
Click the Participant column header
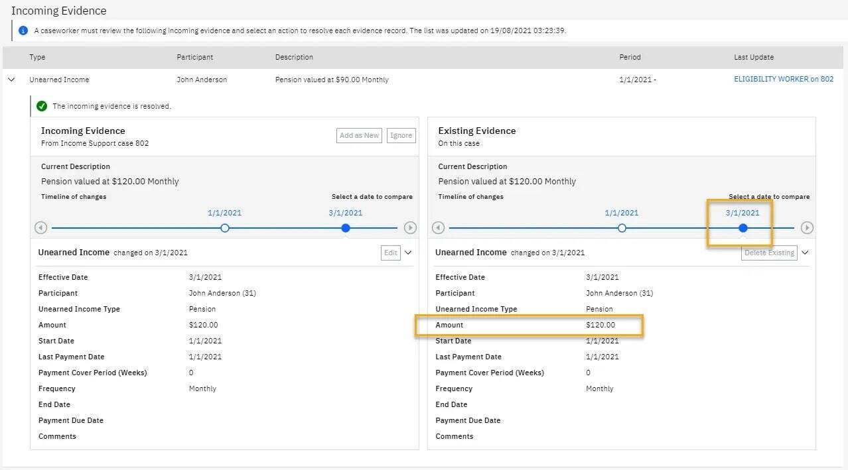[195, 57]
